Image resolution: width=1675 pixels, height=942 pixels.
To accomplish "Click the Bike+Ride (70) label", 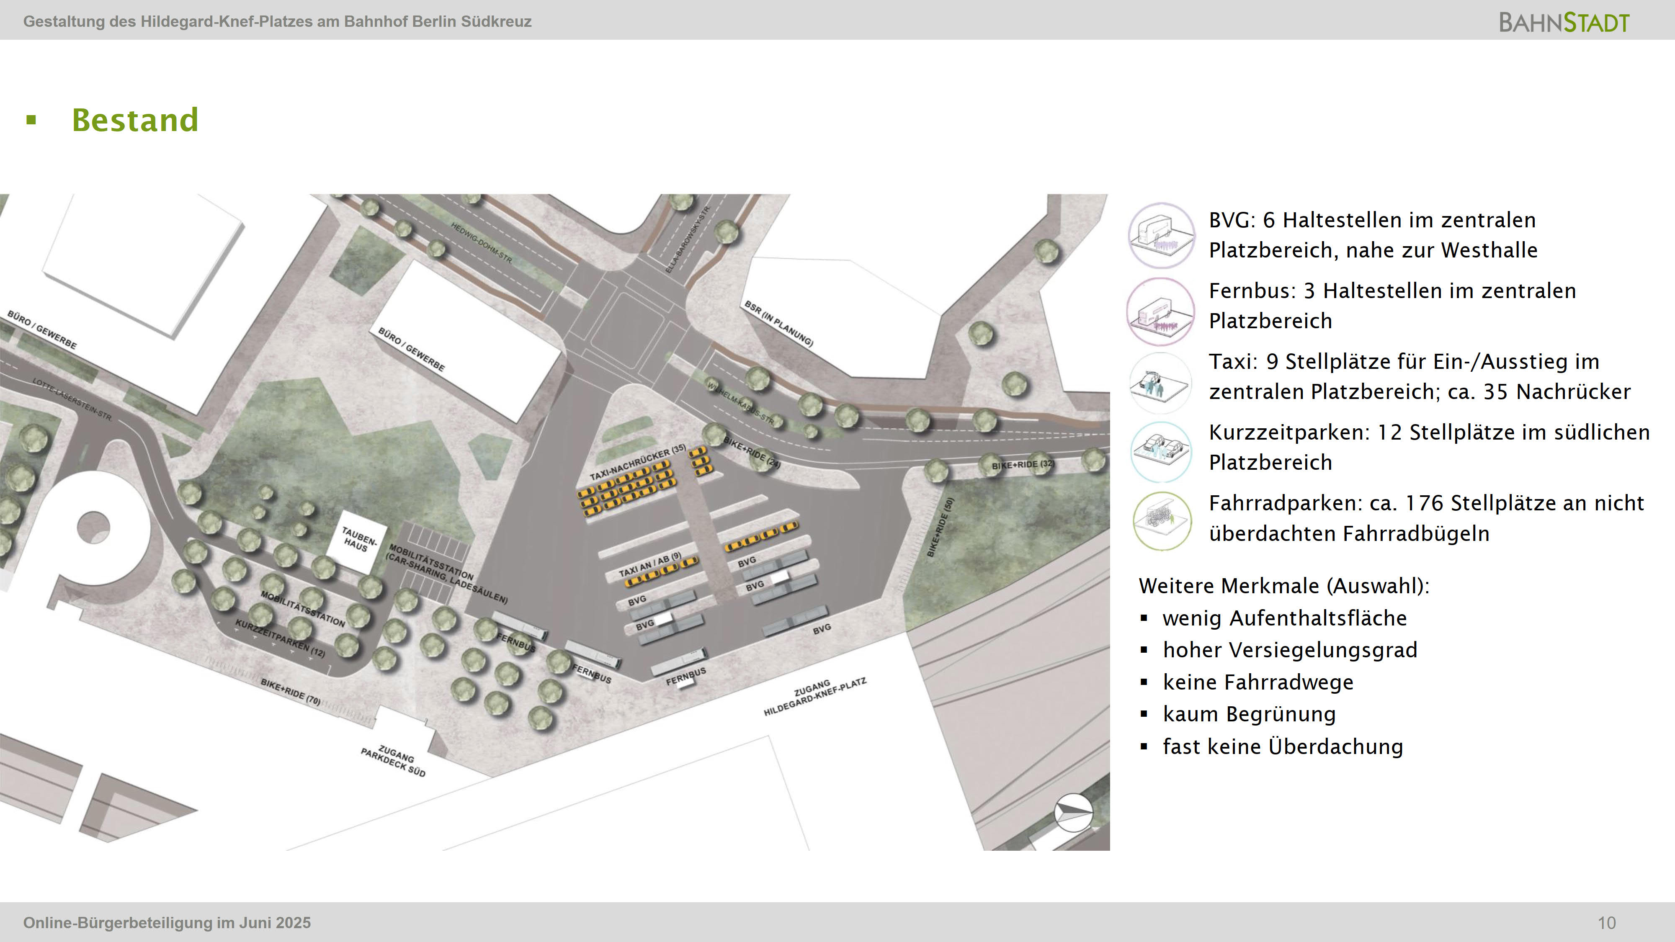I will tap(290, 692).
